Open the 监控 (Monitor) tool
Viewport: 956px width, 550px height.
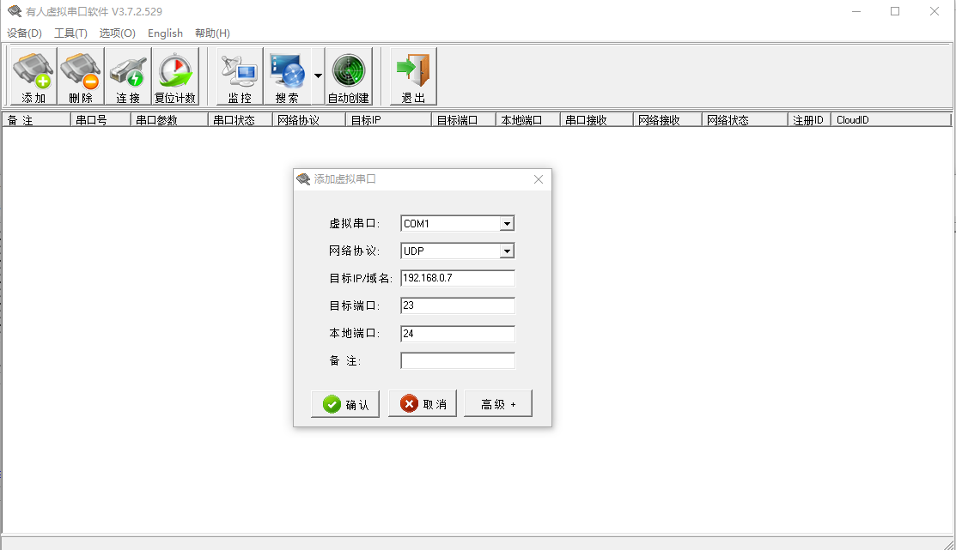[x=240, y=76]
